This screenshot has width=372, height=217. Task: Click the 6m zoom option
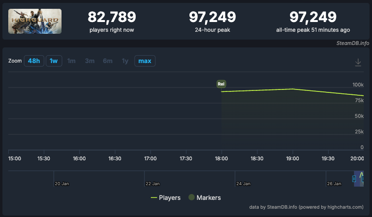(107, 61)
